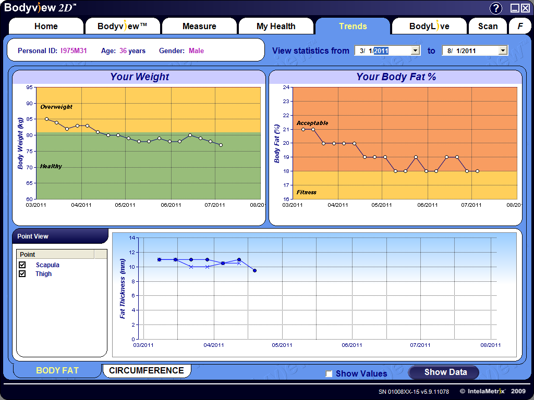Viewport: 534px width, 400px height.
Task: Click the Overweight zone label
Action: click(x=56, y=107)
